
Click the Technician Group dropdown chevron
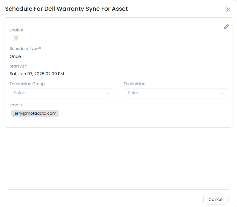(x=108, y=93)
